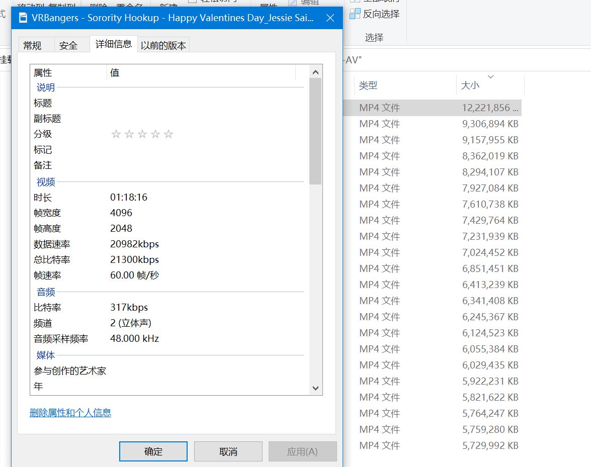Set 分级 rating to third star
Image resolution: width=591 pixels, height=467 pixels.
coord(142,134)
